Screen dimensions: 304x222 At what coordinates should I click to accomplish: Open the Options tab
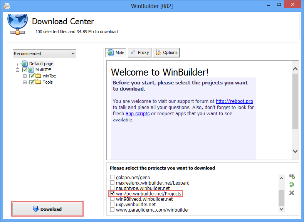pos(166,52)
